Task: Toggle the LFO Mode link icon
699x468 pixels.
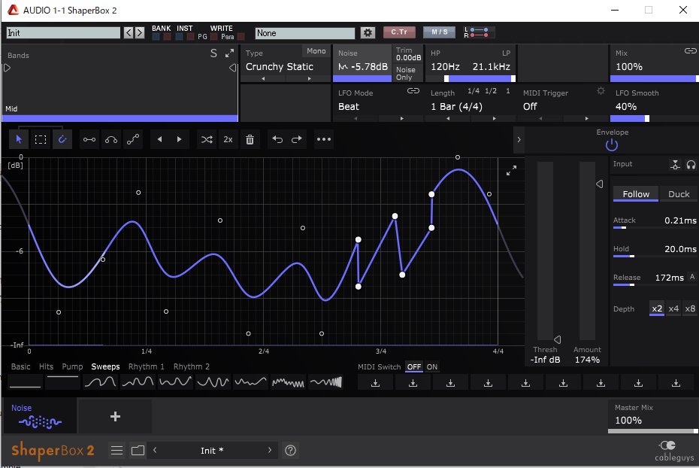Action: click(413, 91)
